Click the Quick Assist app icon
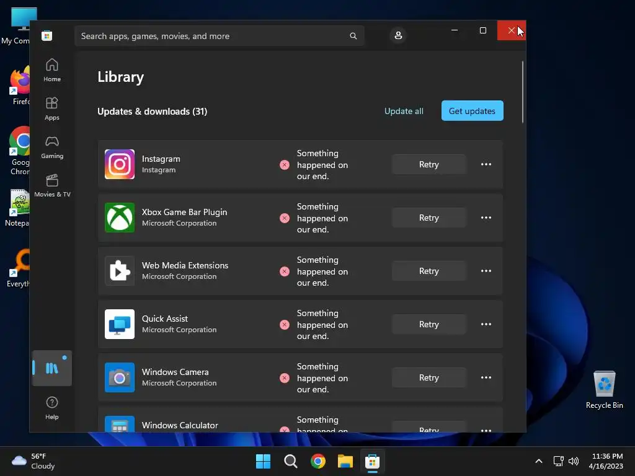The height and width of the screenshot is (476, 635). (120, 324)
